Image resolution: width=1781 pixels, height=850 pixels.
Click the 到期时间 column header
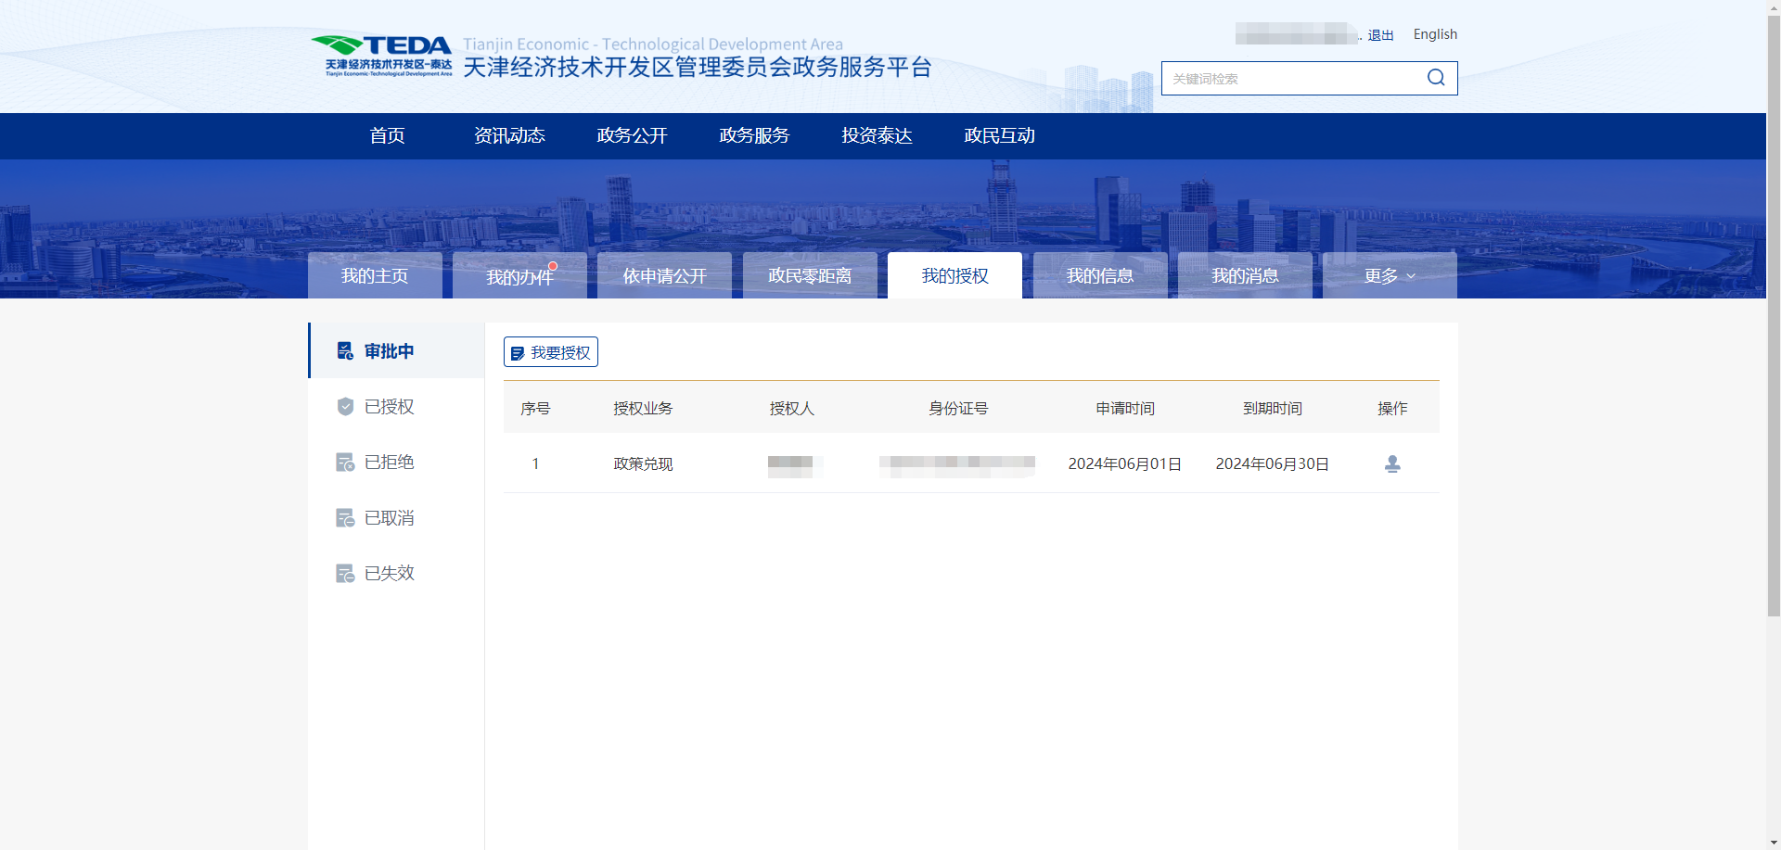[x=1273, y=408]
